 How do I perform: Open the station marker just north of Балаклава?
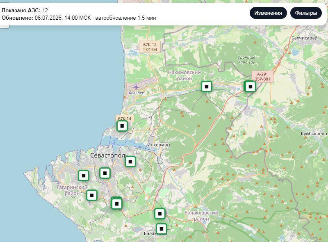160,214
